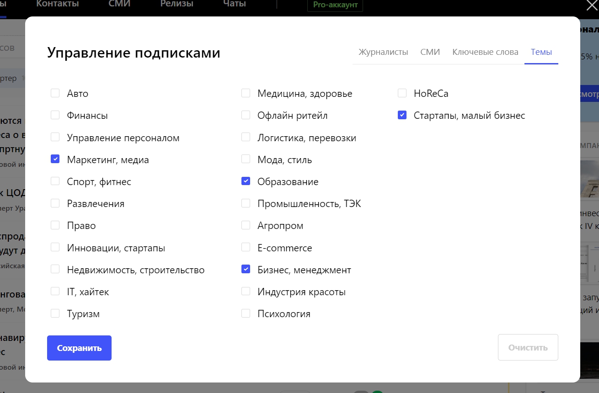Image resolution: width=599 pixels, height=393 pixels.
Task: Tick the IT, хайтек checkbox
Action: click(55, 292)
